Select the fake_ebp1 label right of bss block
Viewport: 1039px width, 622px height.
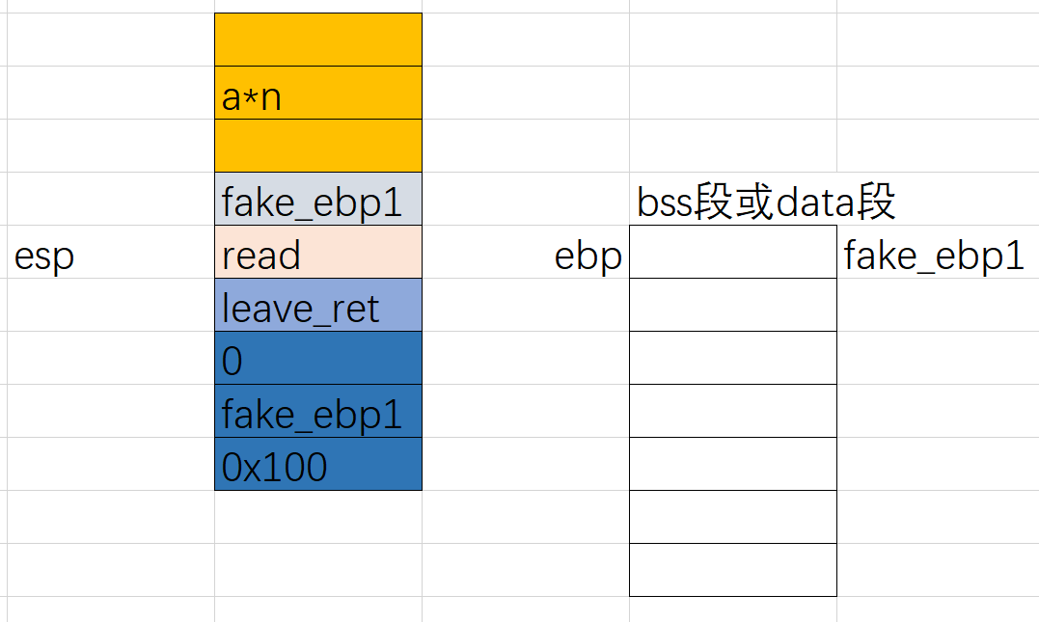pyautogui.click(x=934, y=255)
